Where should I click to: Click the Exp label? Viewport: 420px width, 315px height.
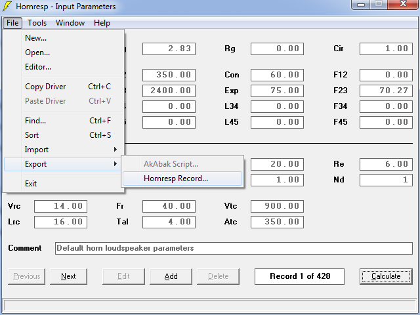[x=232, y=91]
